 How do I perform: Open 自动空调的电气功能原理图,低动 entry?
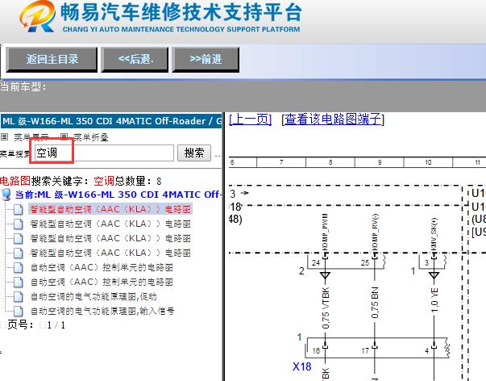pyautogui.click(x=93, y=296)
